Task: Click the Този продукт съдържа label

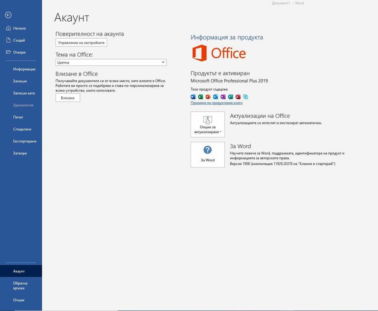Action: point(209,89)
